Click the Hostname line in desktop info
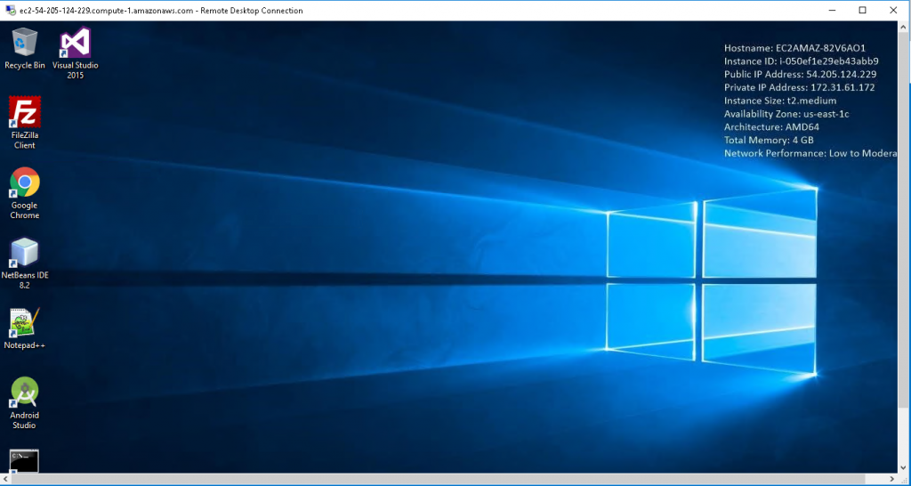 (x=794, y=48)
